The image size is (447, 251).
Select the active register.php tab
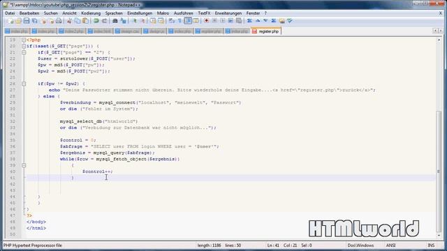coord(266,31)
